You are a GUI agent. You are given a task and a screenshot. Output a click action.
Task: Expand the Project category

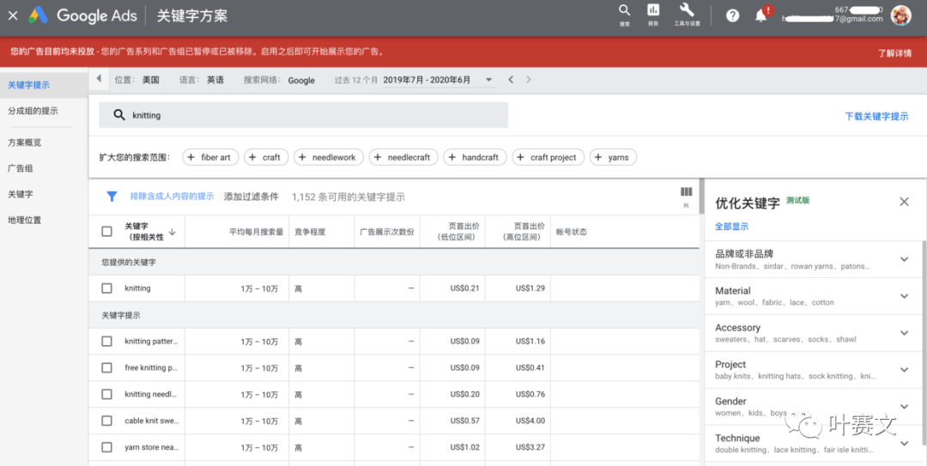[x=904, y=370]
